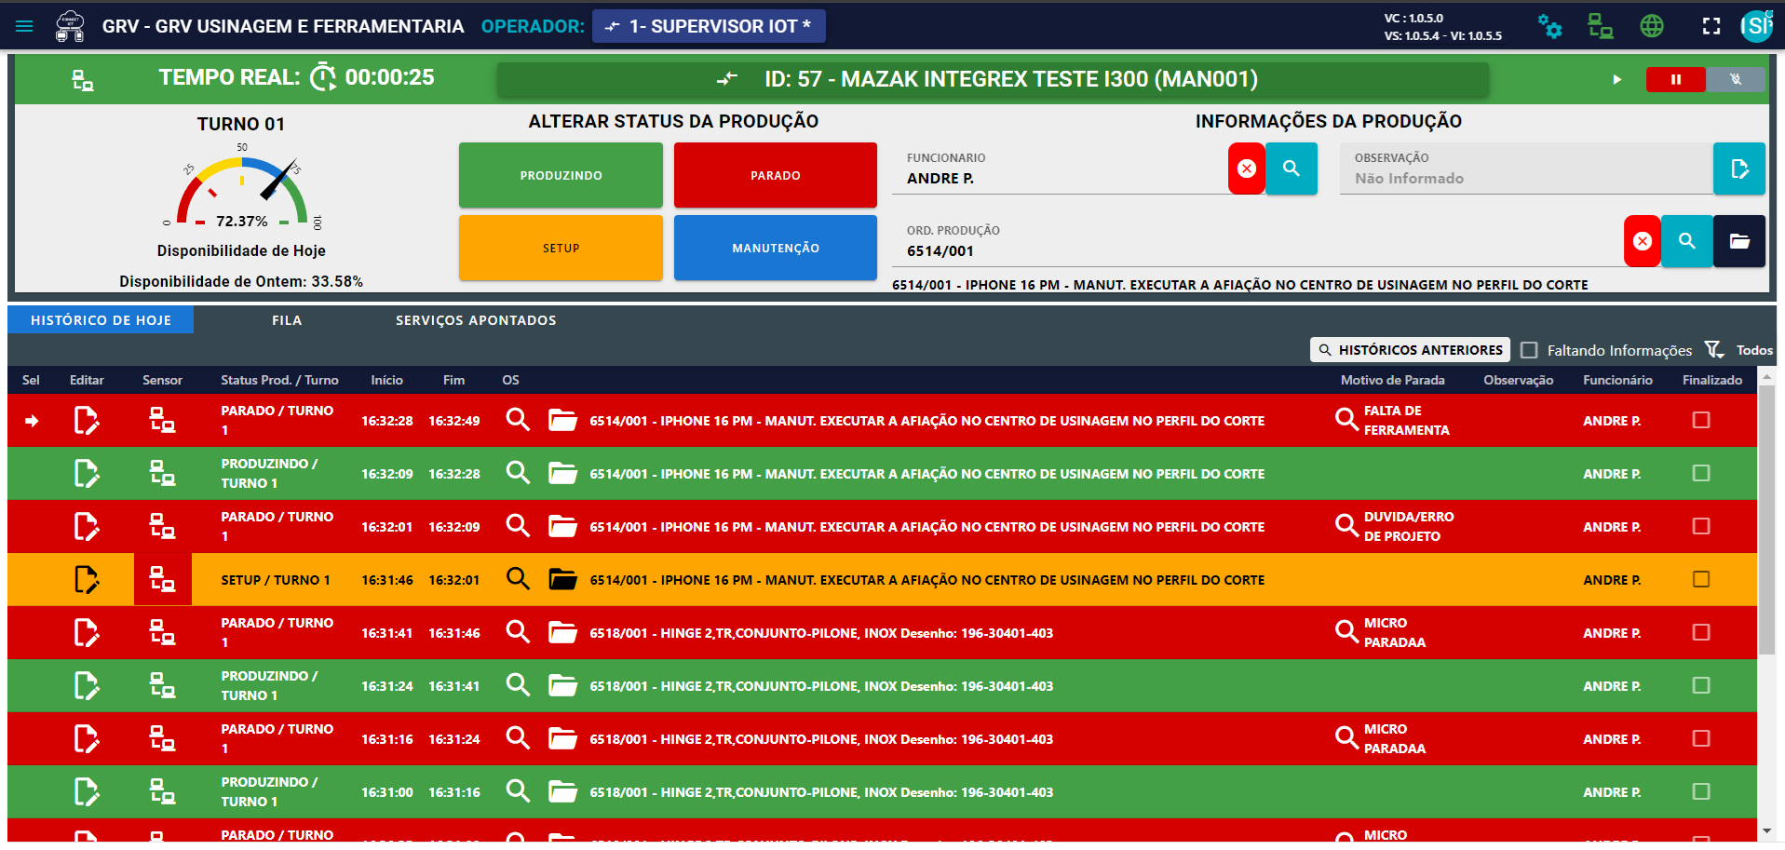Edit observation with the note icon button
Screen dimensions: 1785x850
(1739, 169)
